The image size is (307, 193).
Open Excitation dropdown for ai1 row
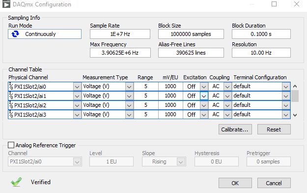204,96
